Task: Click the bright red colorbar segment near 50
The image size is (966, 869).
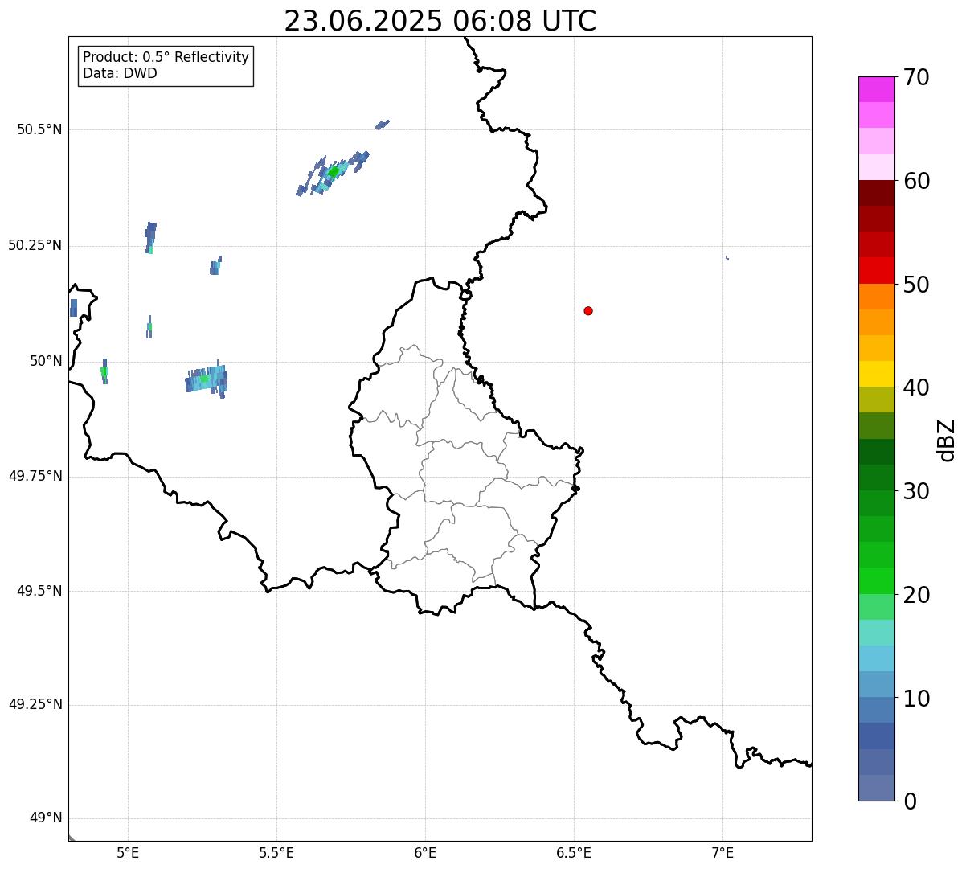Action: coord(877,271)
